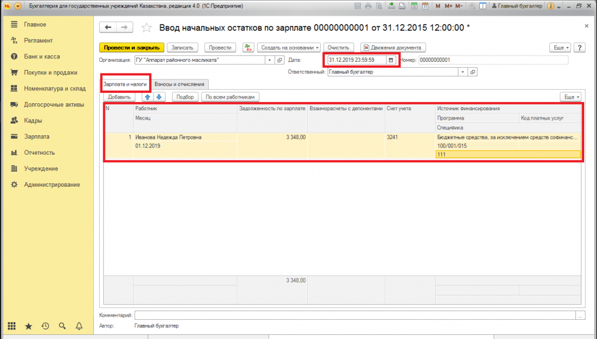Open the functions menu grid icon
This screenshot has height=339, width=597.
[12, 326]
